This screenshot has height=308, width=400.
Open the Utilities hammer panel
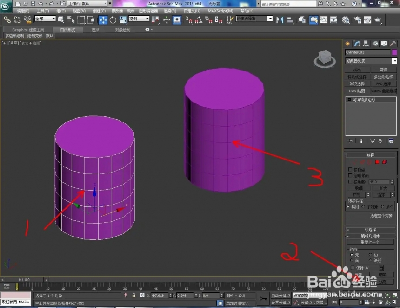pos(393,44)
